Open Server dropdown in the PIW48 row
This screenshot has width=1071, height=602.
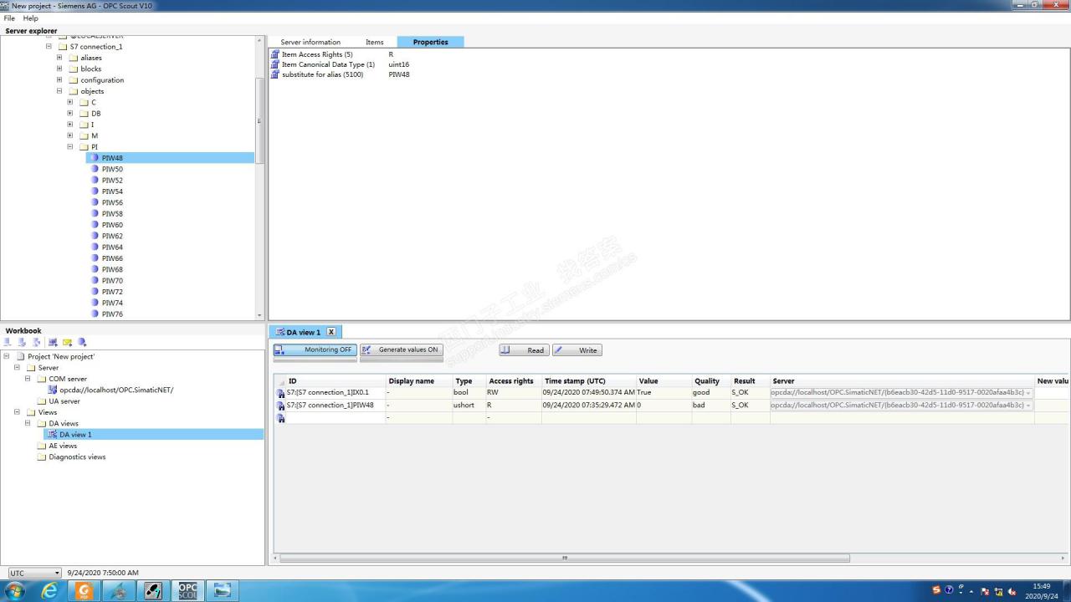click(1028, 406)
